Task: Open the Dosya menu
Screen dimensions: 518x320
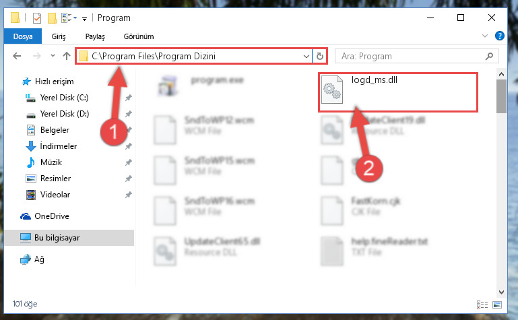Action: tap(23, 36)
